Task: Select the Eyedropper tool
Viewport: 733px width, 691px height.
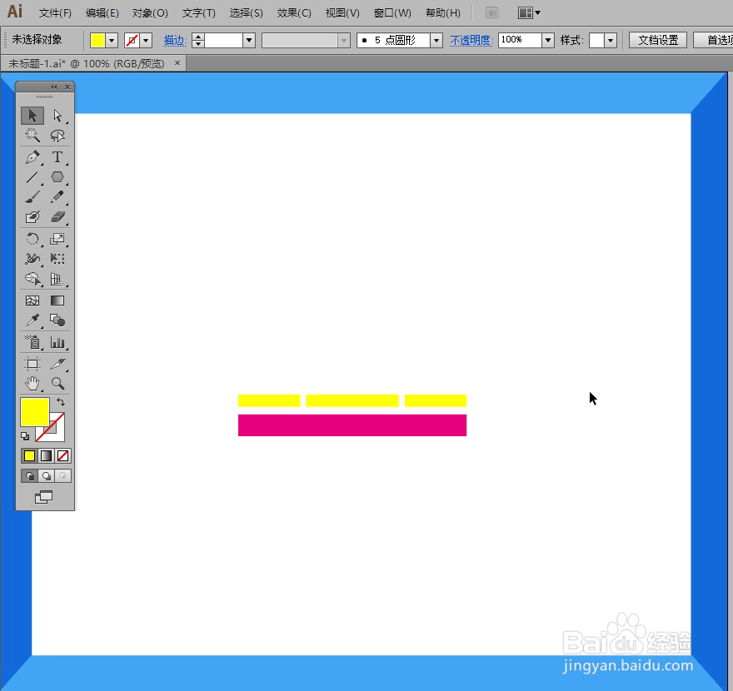Action: tap(32, 321)
